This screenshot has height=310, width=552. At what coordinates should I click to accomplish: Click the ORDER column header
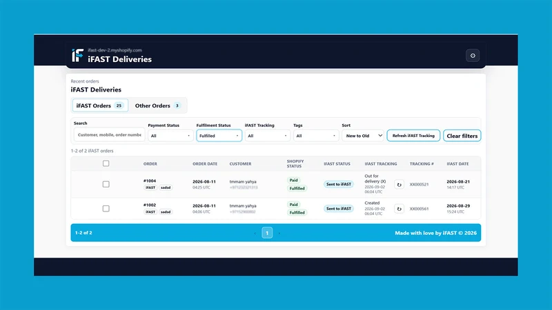coord(150,164)
